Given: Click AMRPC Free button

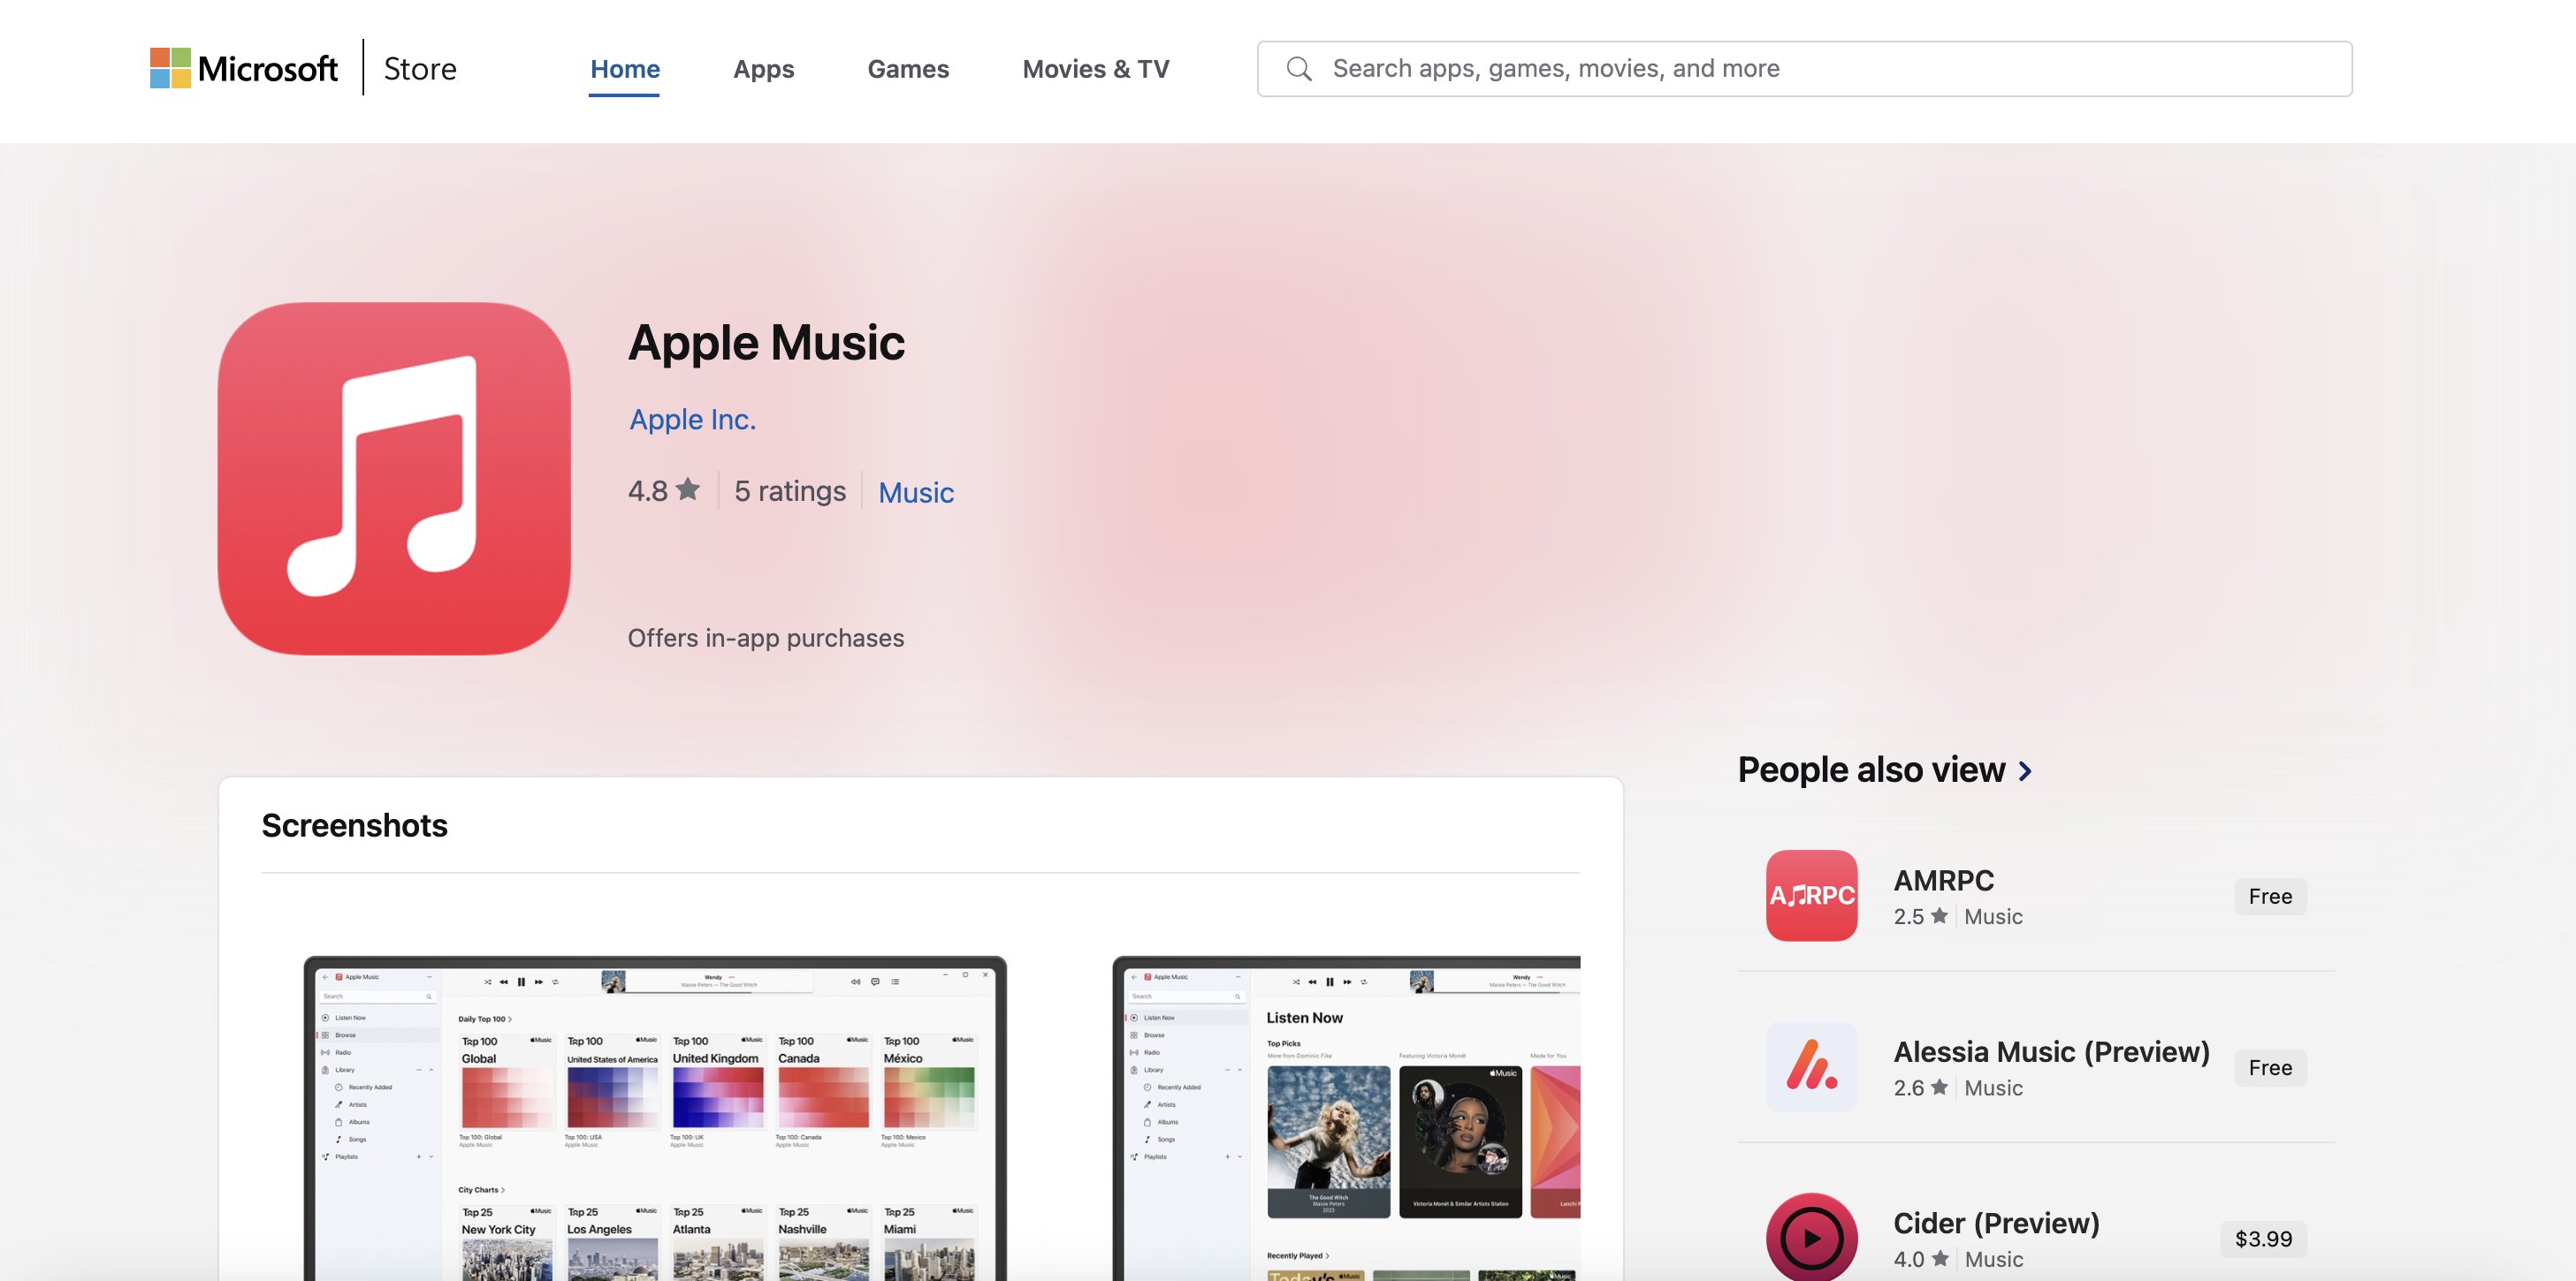Looking at the screenshot, I should 2270,897.
